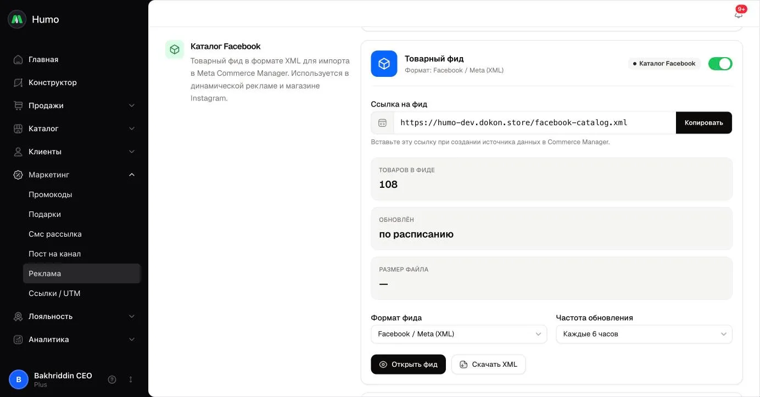Click the Каталог Facebook section heading
The height and width of the screenshot is (397, 760).
(226, 46)
